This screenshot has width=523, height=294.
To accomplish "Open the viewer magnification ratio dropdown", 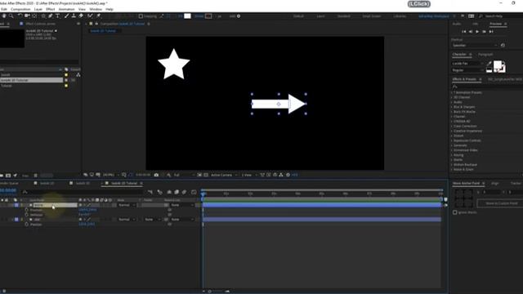I will 110,175.
